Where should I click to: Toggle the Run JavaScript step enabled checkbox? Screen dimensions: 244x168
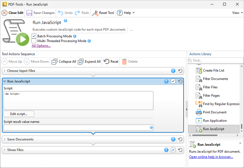173,81
